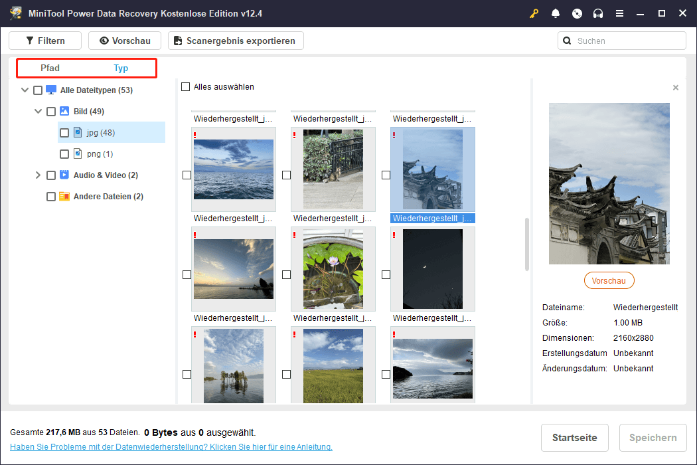This screenshot has height=465, width=697.
Task: Select the trees in water thumbnail
Action: tap(234, 365)
